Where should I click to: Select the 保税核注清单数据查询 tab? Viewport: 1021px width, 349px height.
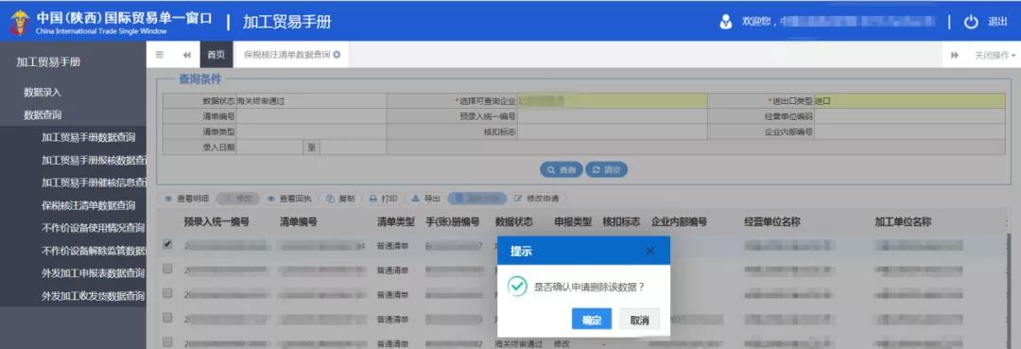pos(287,55)
